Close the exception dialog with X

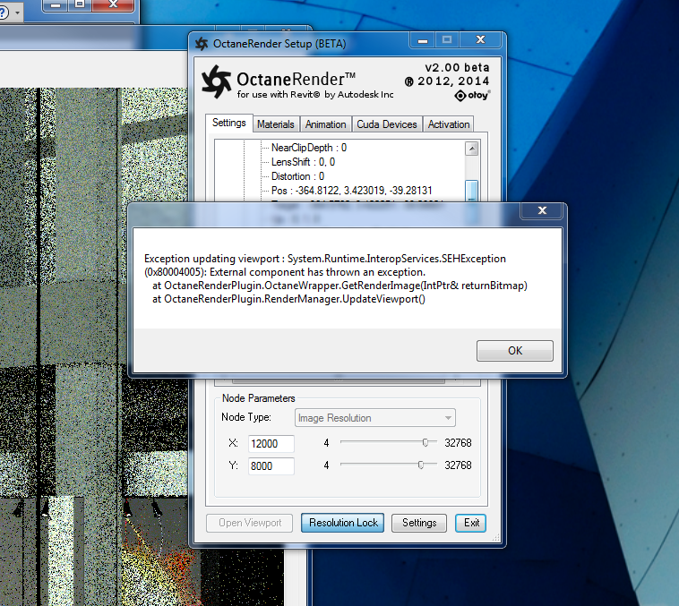[x=542, y=210]
